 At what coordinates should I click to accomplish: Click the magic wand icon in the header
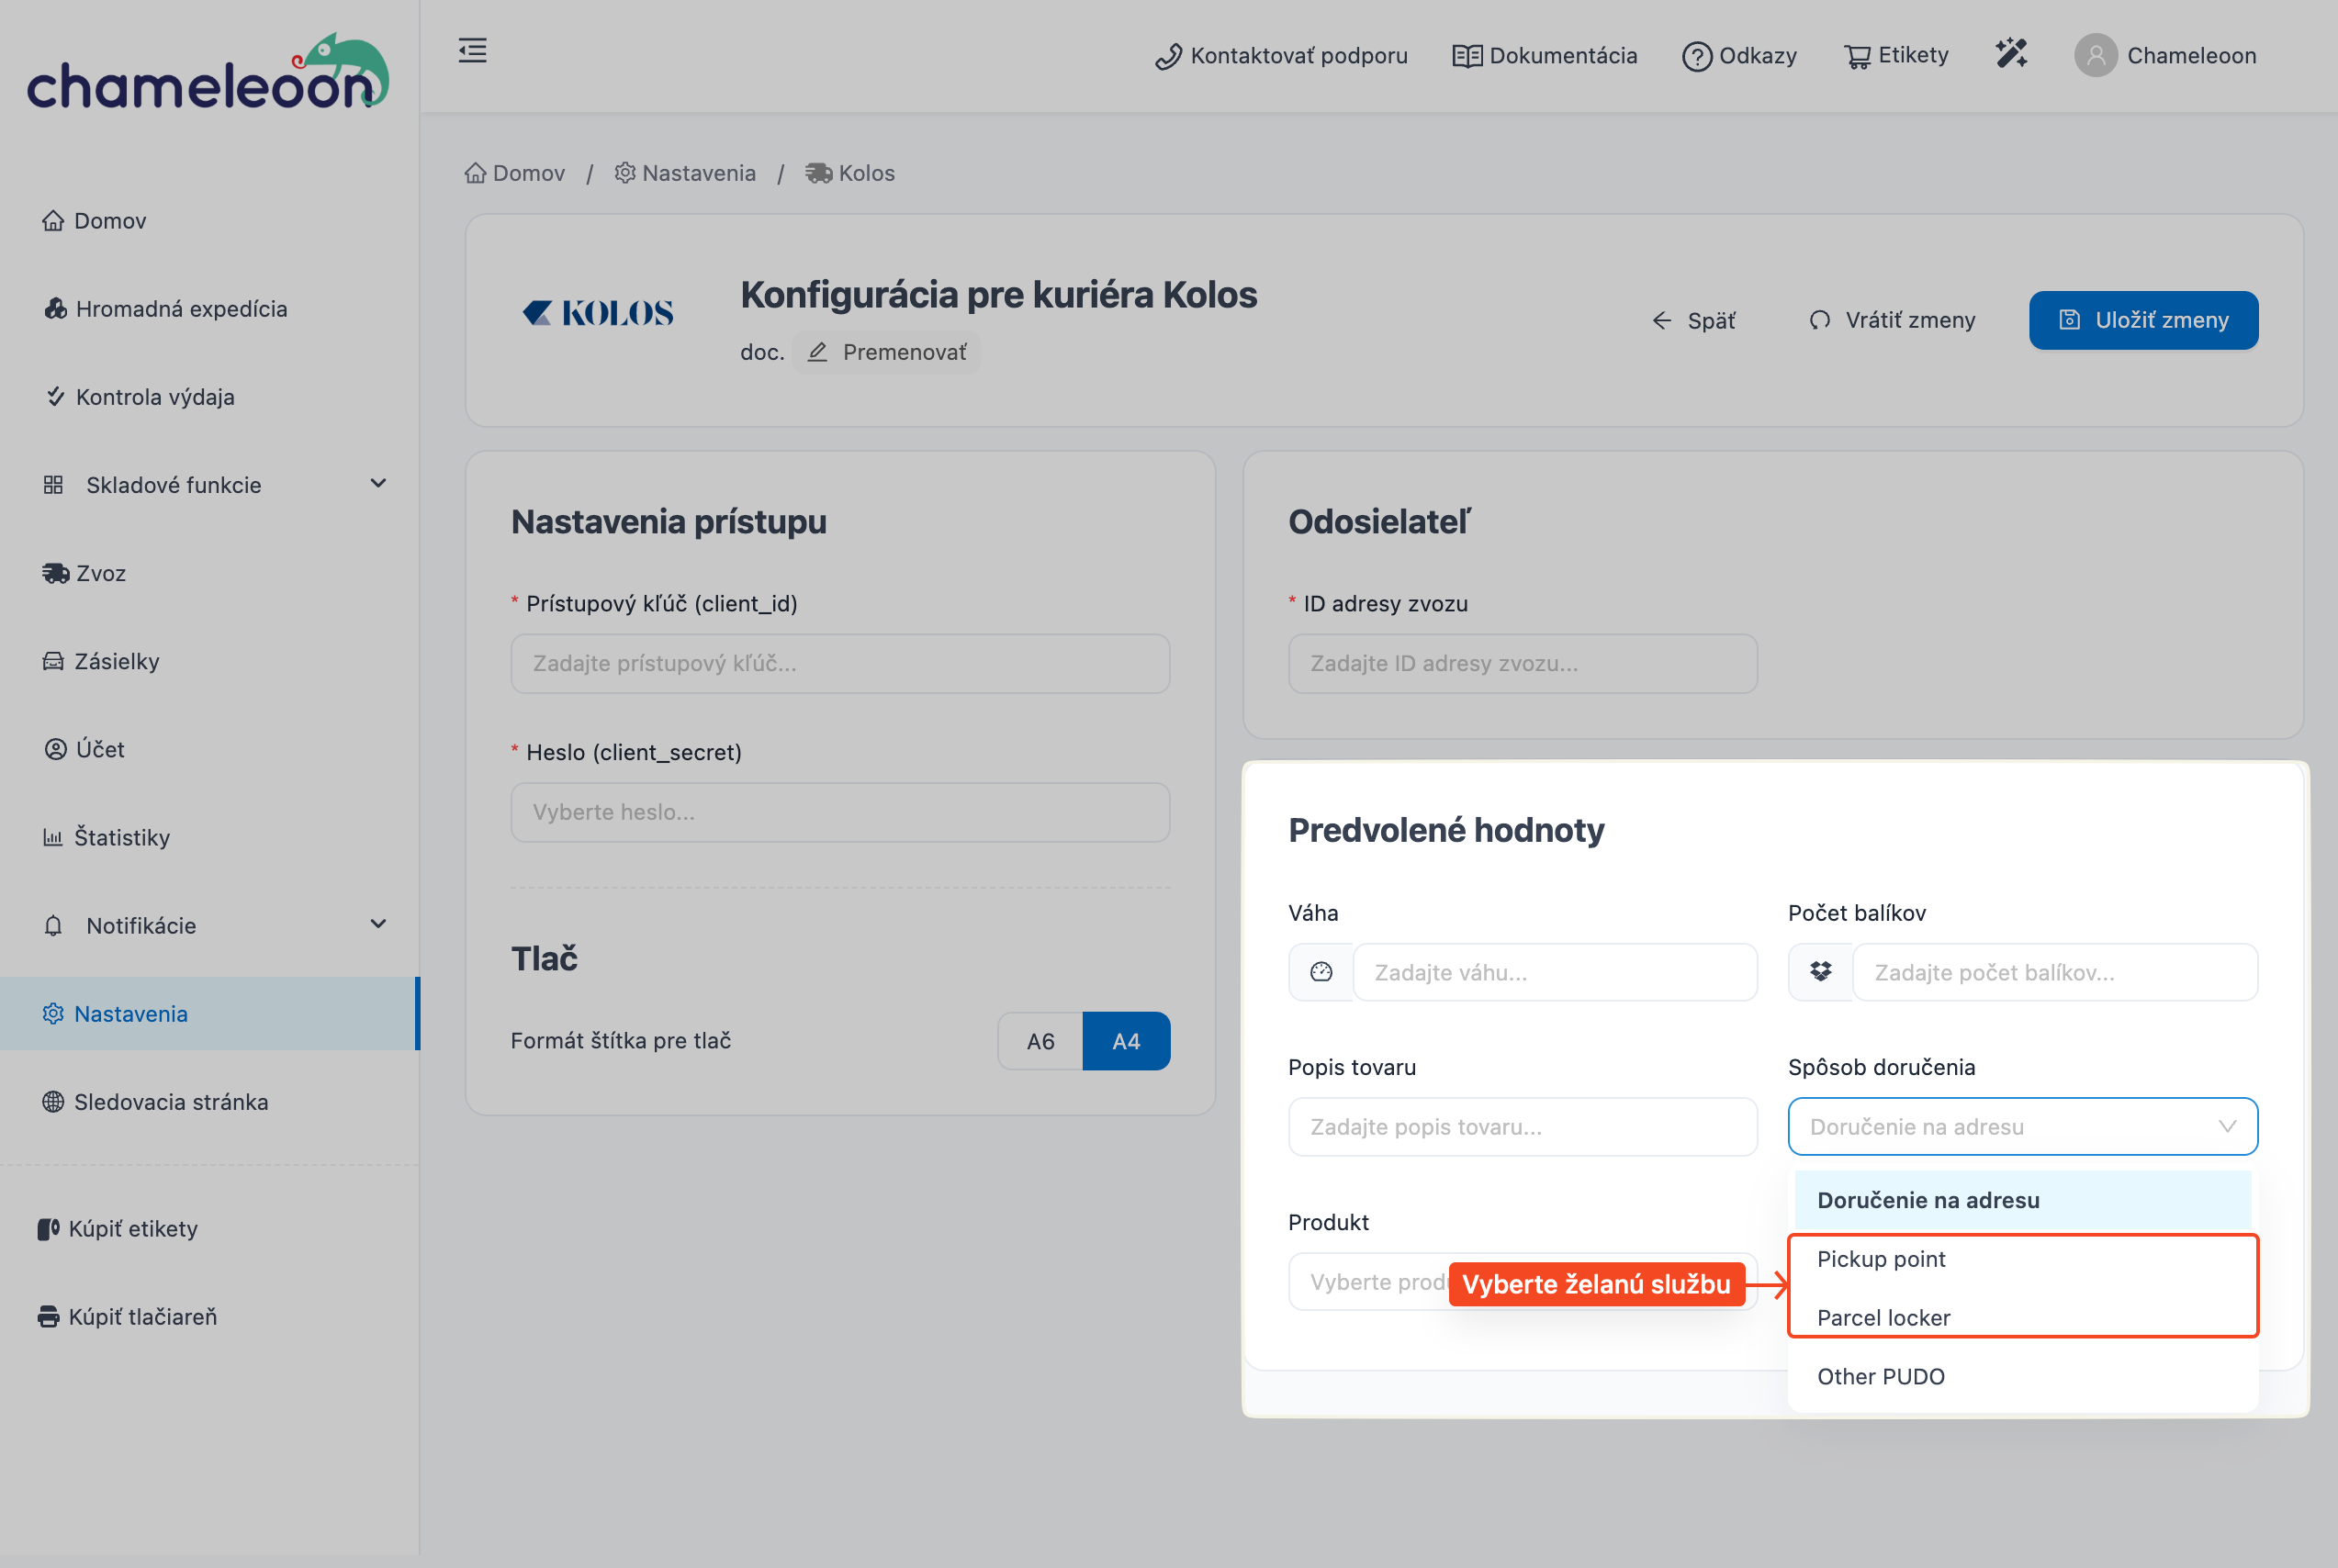click(2011, 54)
